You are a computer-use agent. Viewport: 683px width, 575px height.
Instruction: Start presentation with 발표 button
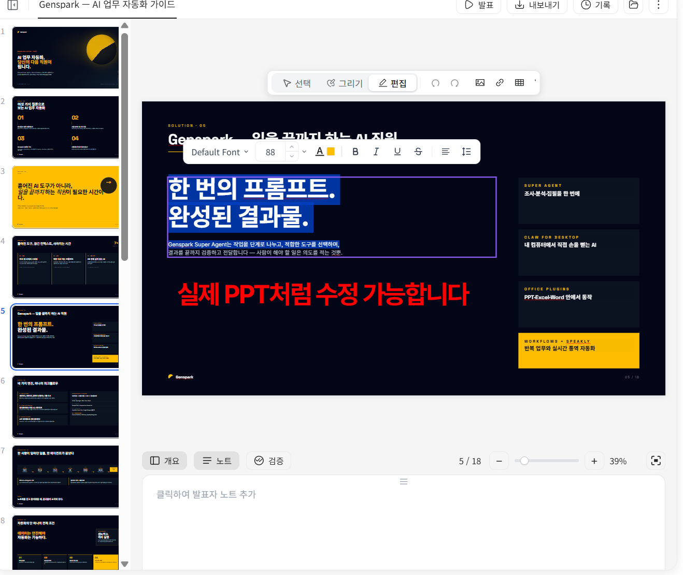point(478,5)
